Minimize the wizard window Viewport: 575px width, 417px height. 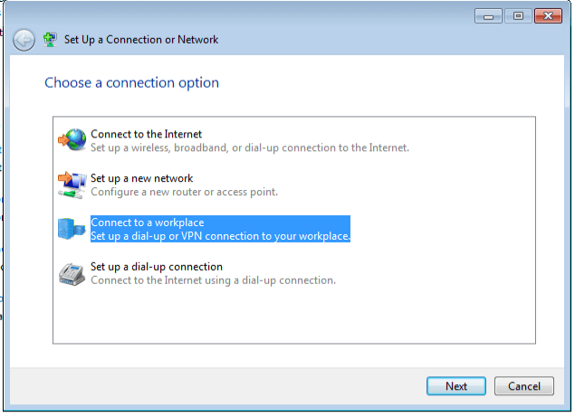488,15
